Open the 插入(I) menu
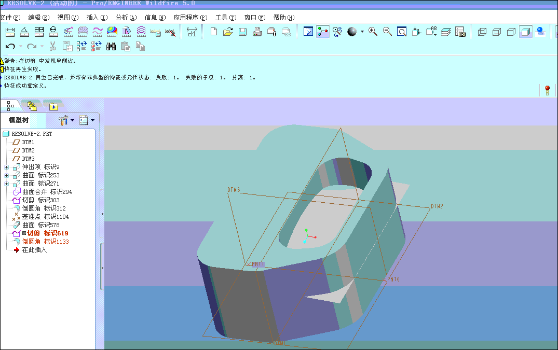Viewport: 558px width, 350px height. point(97,18)
